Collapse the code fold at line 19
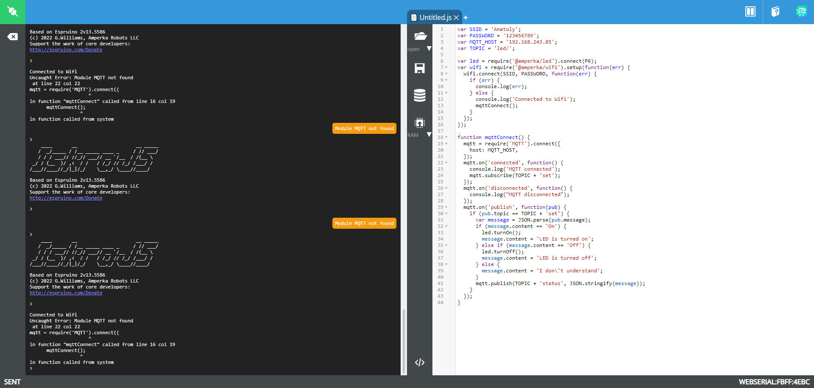The height and width of the screenshot is (388, 814). (446, 144)
